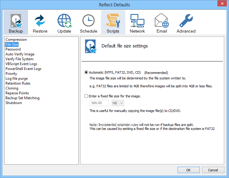
Task: Open the Update globe icon
Action: pyautogui.click(x=64, y=22)
